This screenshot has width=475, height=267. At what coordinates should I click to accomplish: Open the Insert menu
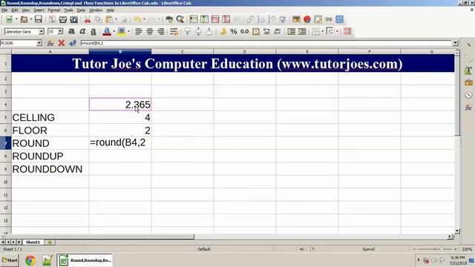point(39,10)
